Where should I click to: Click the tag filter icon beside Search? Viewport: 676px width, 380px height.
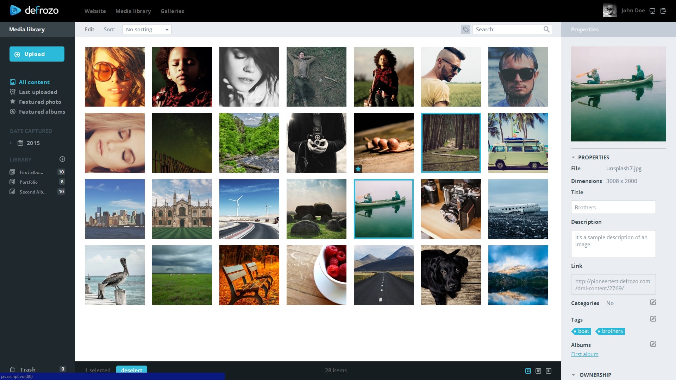pyautogui.click(x=465, y=30)
